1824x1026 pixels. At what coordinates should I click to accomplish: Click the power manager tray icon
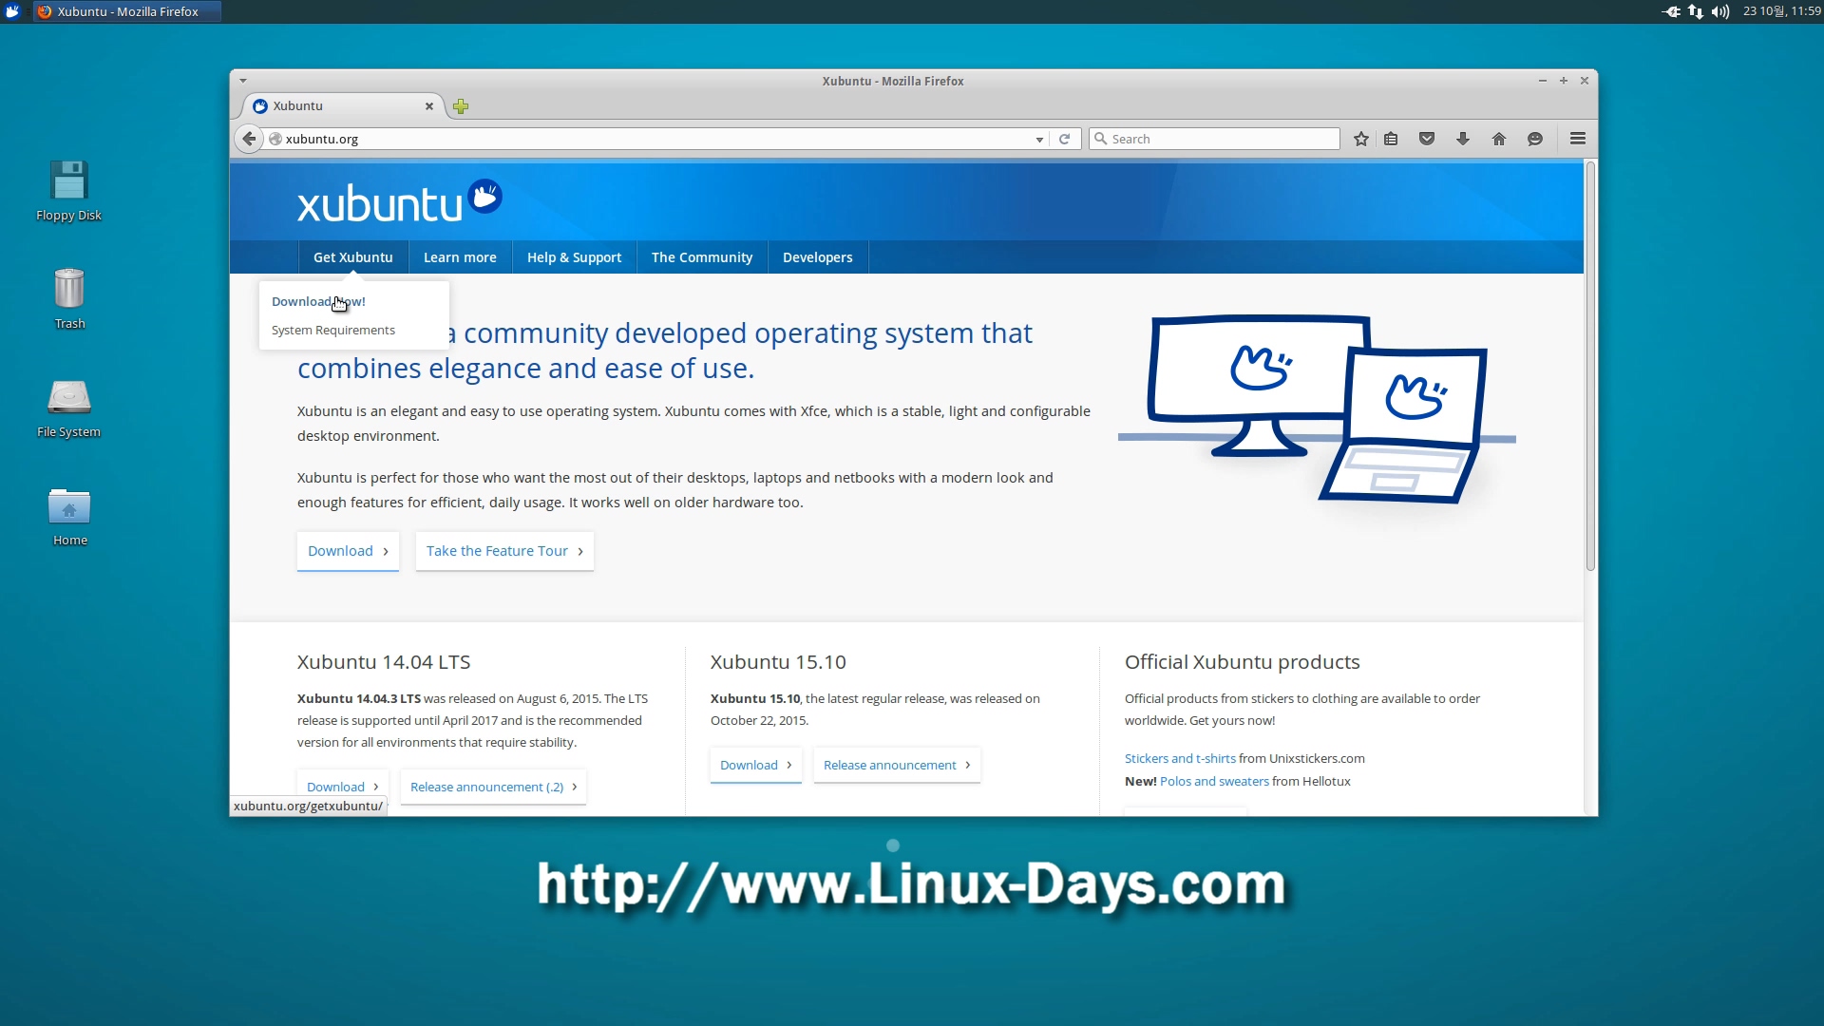coord(1671,11)
